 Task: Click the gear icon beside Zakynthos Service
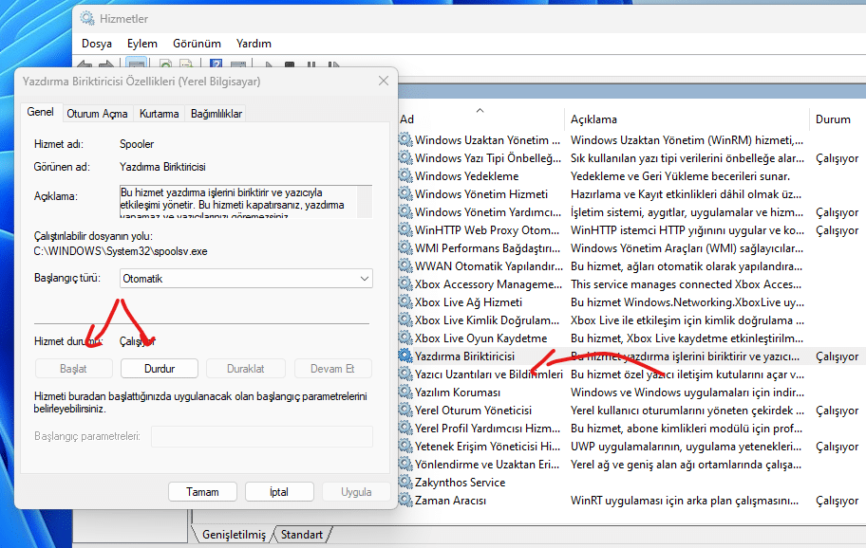(405, 483)
